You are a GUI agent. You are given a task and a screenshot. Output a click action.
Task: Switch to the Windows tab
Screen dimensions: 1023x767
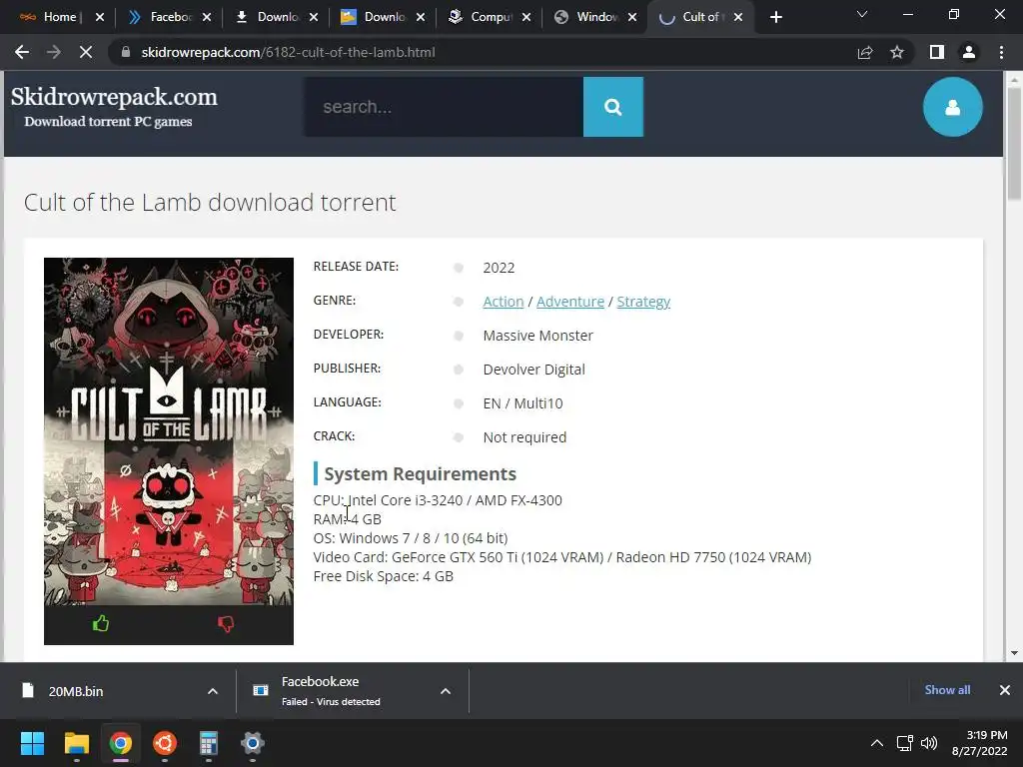(593, 17)
